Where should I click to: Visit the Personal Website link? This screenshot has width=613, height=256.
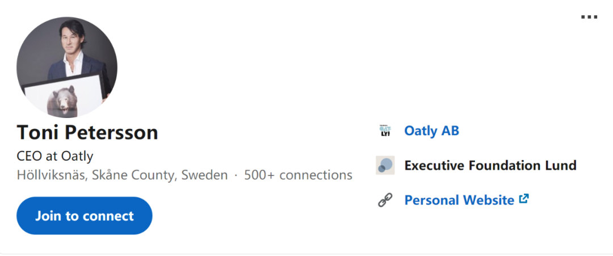point(459,200)
